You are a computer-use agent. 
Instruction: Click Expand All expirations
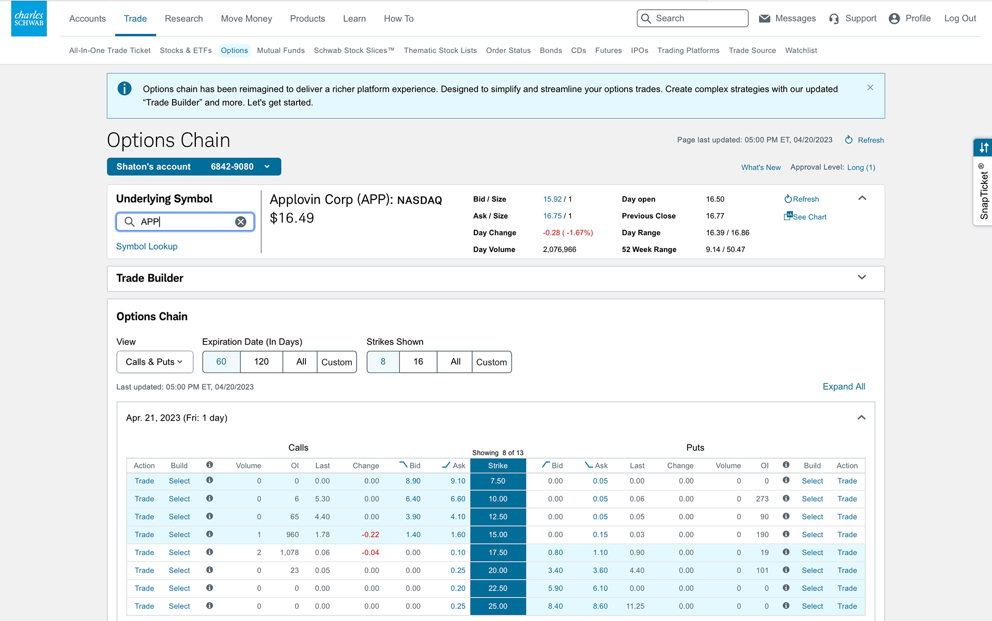tap(844, 386)
